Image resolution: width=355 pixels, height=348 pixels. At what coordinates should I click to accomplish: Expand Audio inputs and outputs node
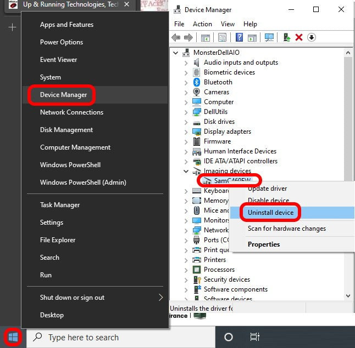point(186,62)
